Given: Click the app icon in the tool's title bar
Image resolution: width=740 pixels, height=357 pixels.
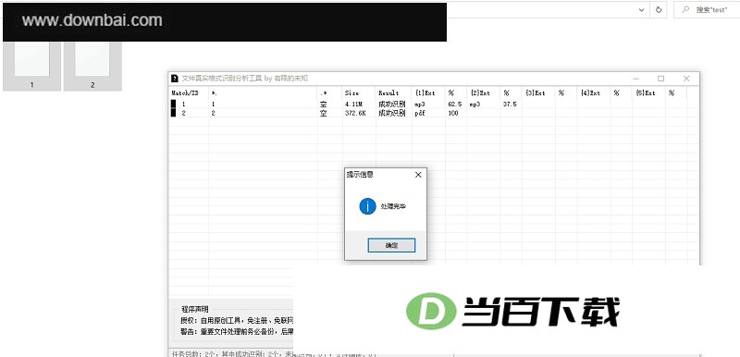Looking at the screenshot, I should (x=174, y=79).
